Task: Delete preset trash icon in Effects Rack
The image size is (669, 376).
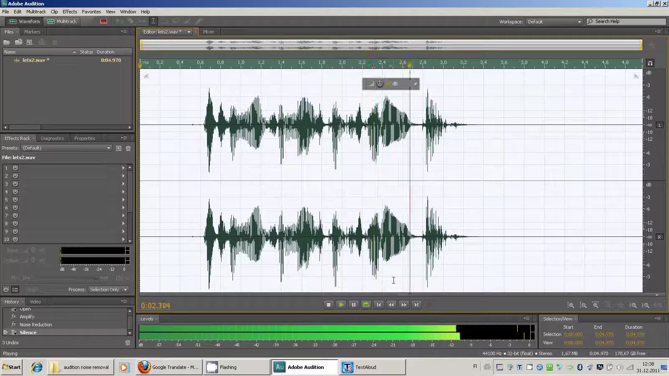Action: (x=128, y=148)
